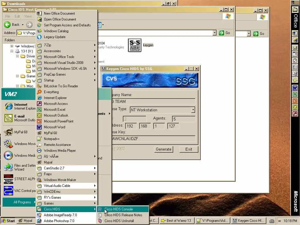Click the Internet Explorer icon in programs list
The width and height of the screenshot is (300, 225).
pyautogui.click(x=39, y=98)
